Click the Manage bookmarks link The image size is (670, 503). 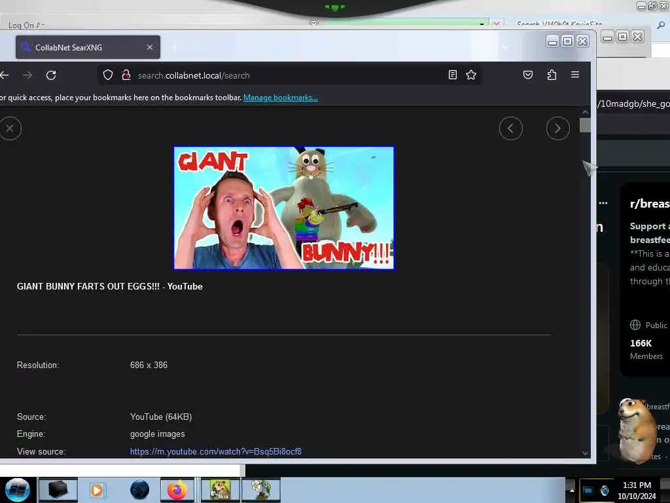point(280,98)
